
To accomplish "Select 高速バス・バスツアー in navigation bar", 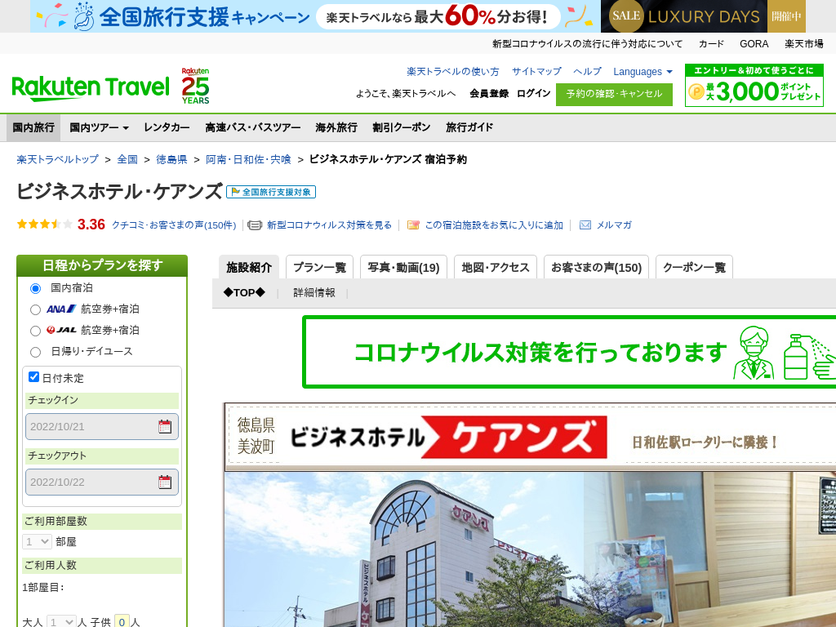I will [x=253, y=127].
